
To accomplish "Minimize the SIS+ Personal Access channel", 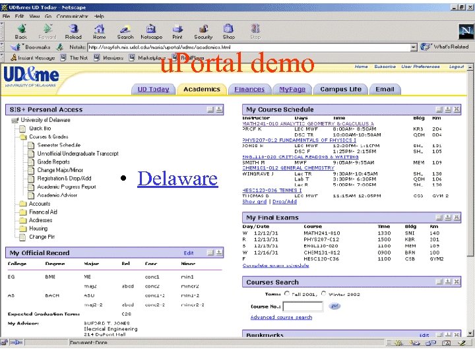I will (x=210, y=109).
